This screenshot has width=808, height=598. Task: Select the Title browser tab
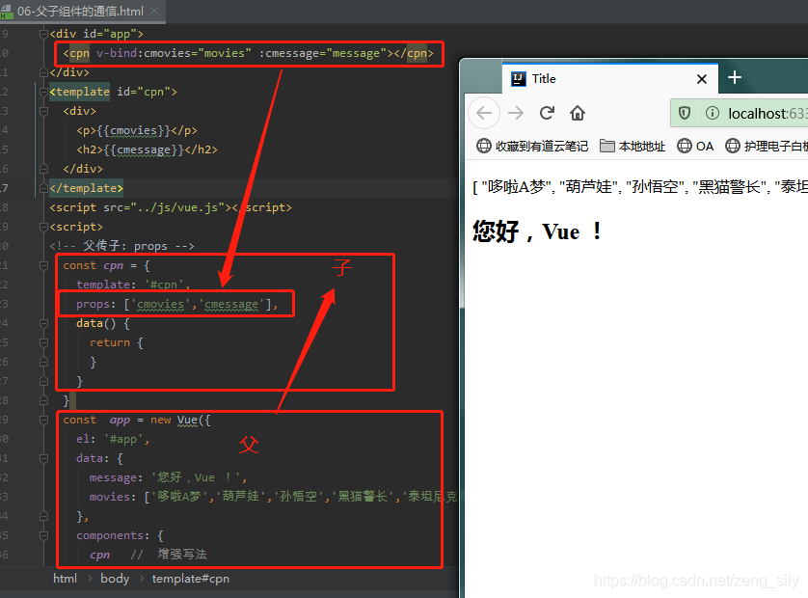609,79
